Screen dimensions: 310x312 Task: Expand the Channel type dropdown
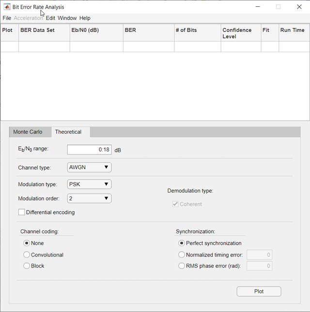click(89, 168)
